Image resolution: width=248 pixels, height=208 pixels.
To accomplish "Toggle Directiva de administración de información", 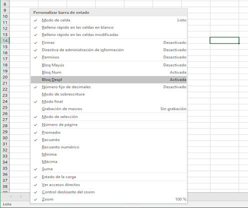I will pos(109,50).
